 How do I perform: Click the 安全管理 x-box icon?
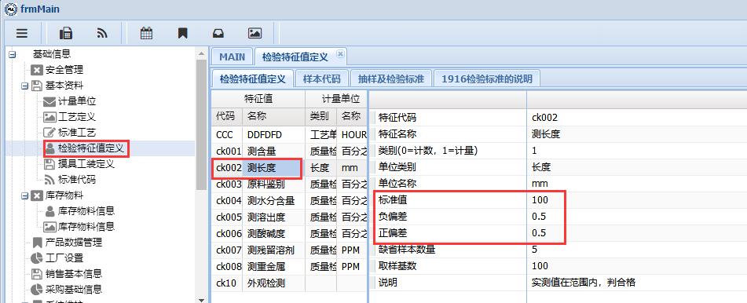(x=37, y=70)
